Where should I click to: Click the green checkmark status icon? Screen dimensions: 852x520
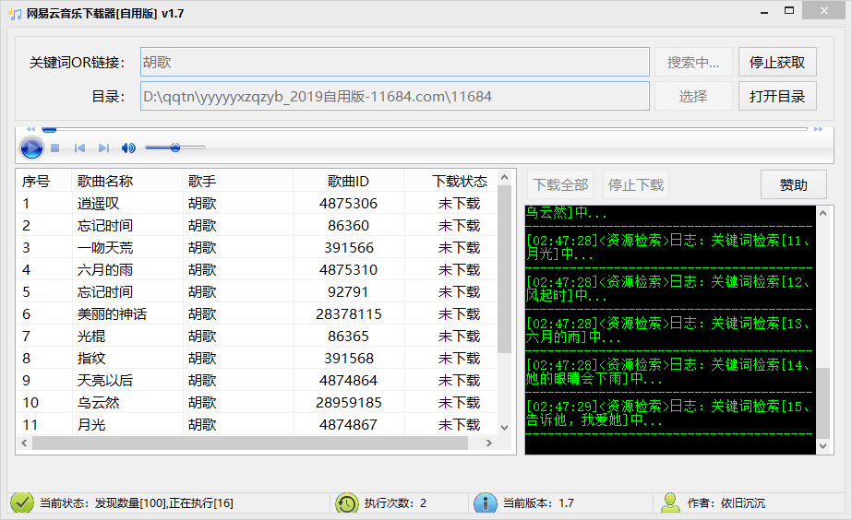pyautogui.click(x=22, y=502)
